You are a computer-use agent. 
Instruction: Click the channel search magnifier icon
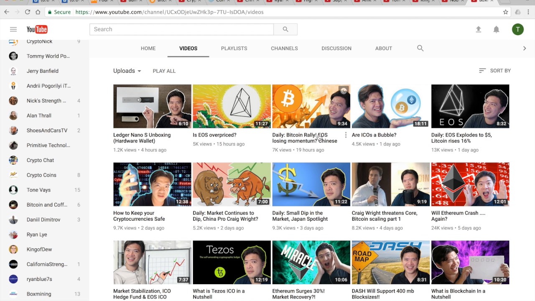click(x=420, y=48)
